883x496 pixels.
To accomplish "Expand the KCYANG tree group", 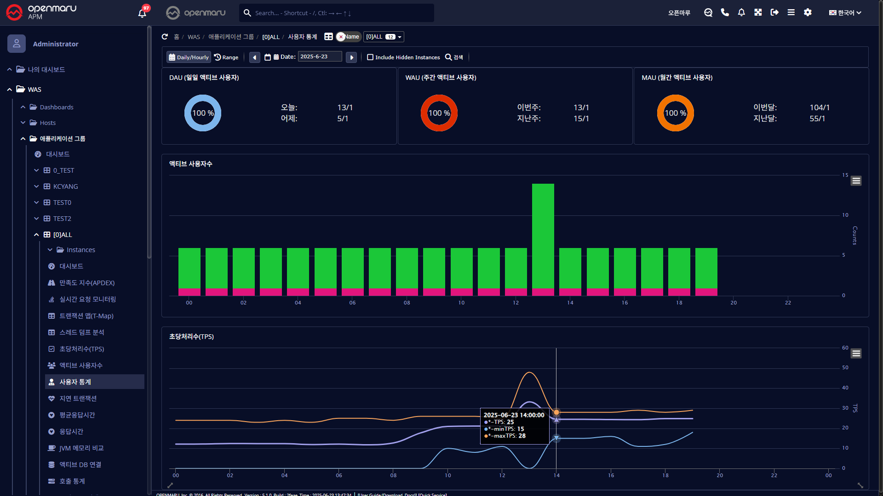I will pos(36,186).
